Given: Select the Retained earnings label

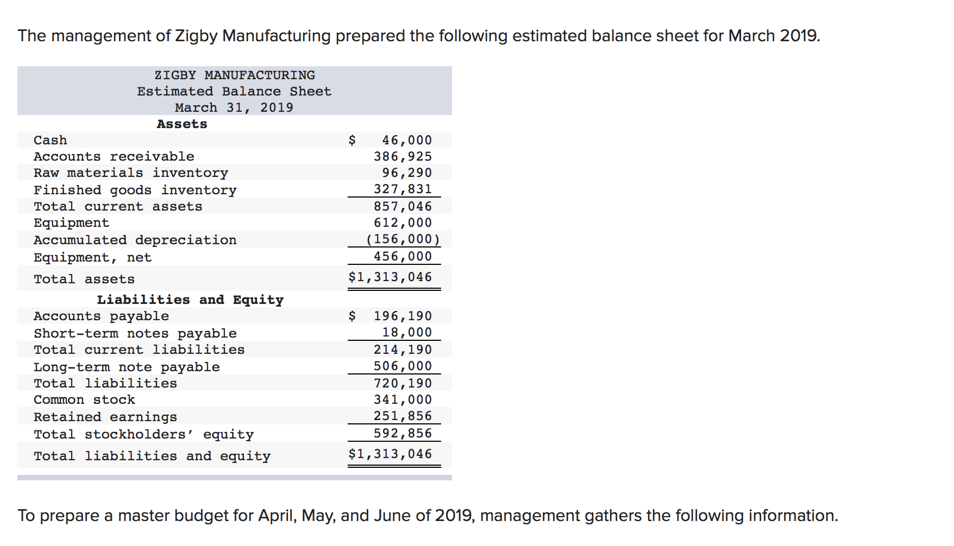Looking at the screenshot, I should (x=105, y=417).
